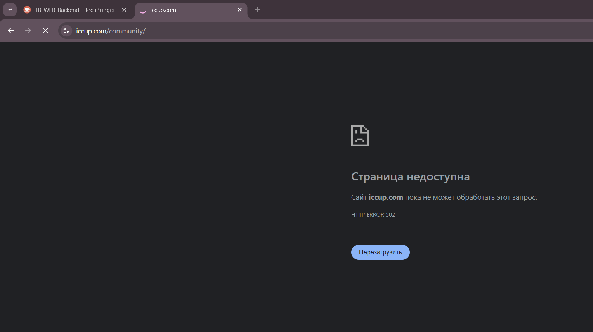View site information icon in address bar
Screen dimensions: 593x332
[66, 31]
